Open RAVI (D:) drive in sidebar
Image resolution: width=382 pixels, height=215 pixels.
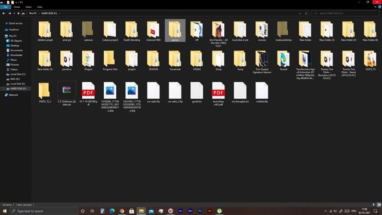pos(15,79)
